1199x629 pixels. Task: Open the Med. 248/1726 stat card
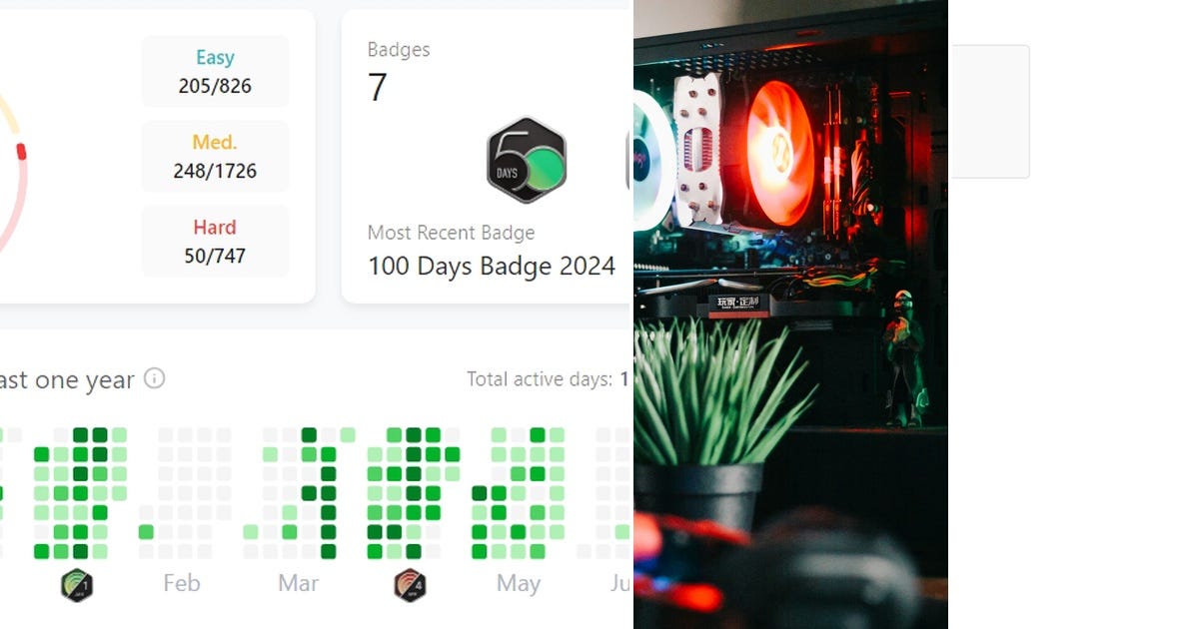[x=215, y=157]
